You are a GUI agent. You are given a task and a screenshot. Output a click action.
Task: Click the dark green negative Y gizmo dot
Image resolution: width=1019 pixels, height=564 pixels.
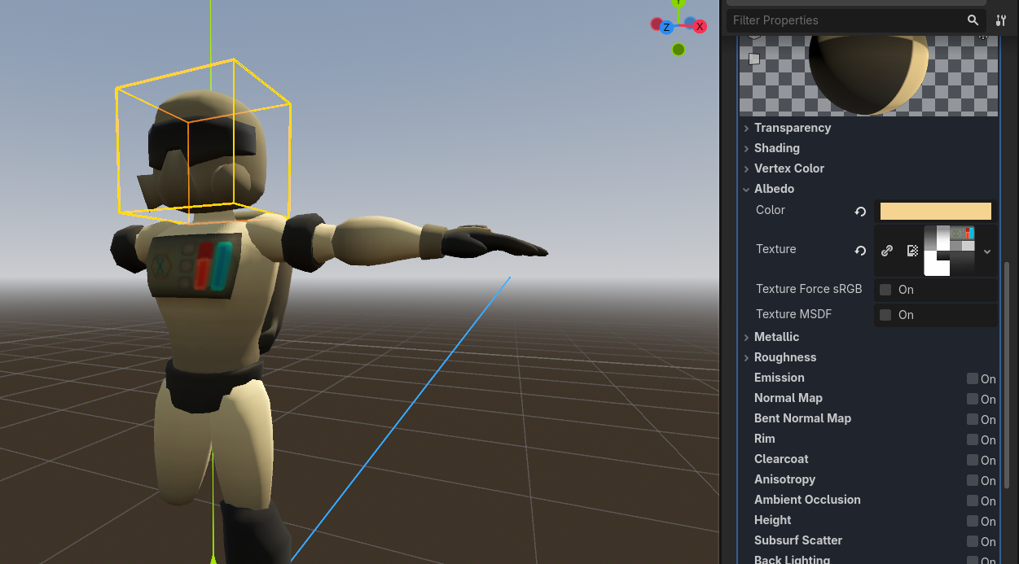[x=679, y=50]
